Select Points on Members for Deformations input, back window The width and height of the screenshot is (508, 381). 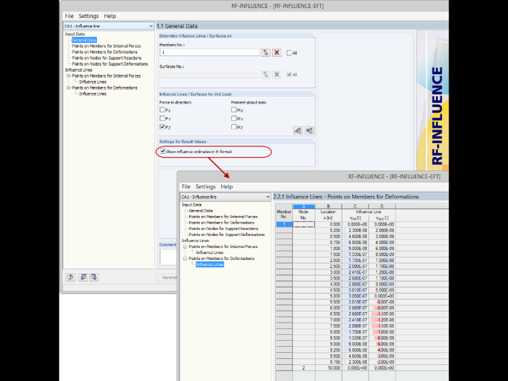click(104, 52)
